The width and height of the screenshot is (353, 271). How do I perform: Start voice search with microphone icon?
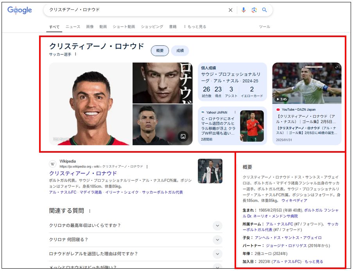pos(244,10)
